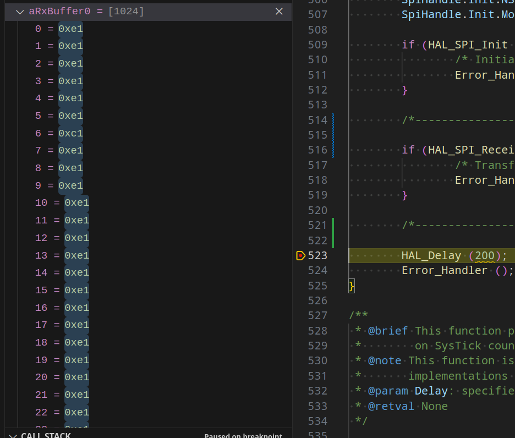
Task: Click the HAL_Delay call on line 523
Action: [x=432, y=255]
